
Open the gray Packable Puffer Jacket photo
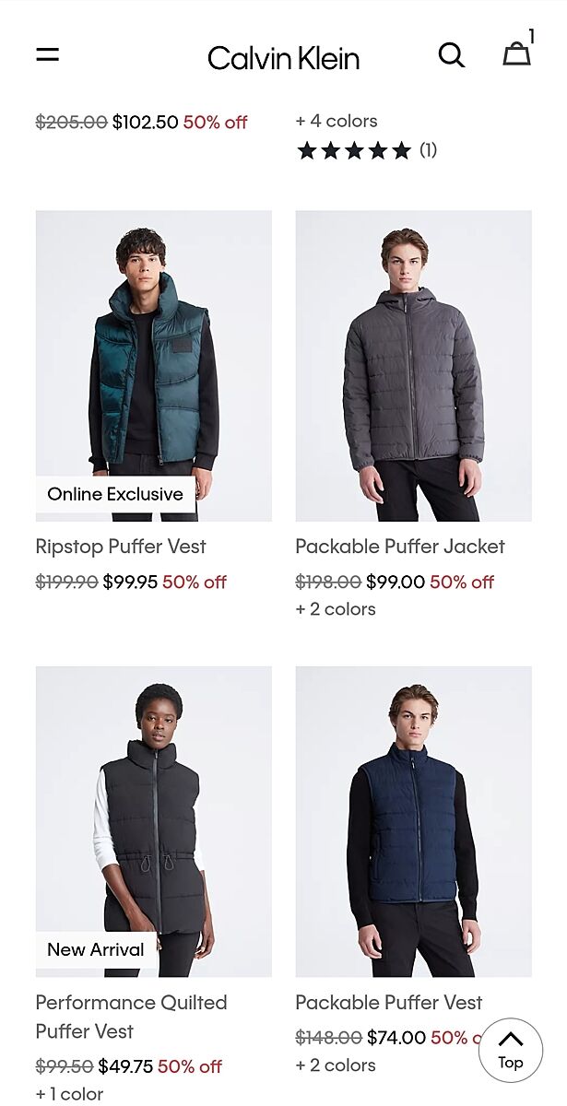[413, 366]
